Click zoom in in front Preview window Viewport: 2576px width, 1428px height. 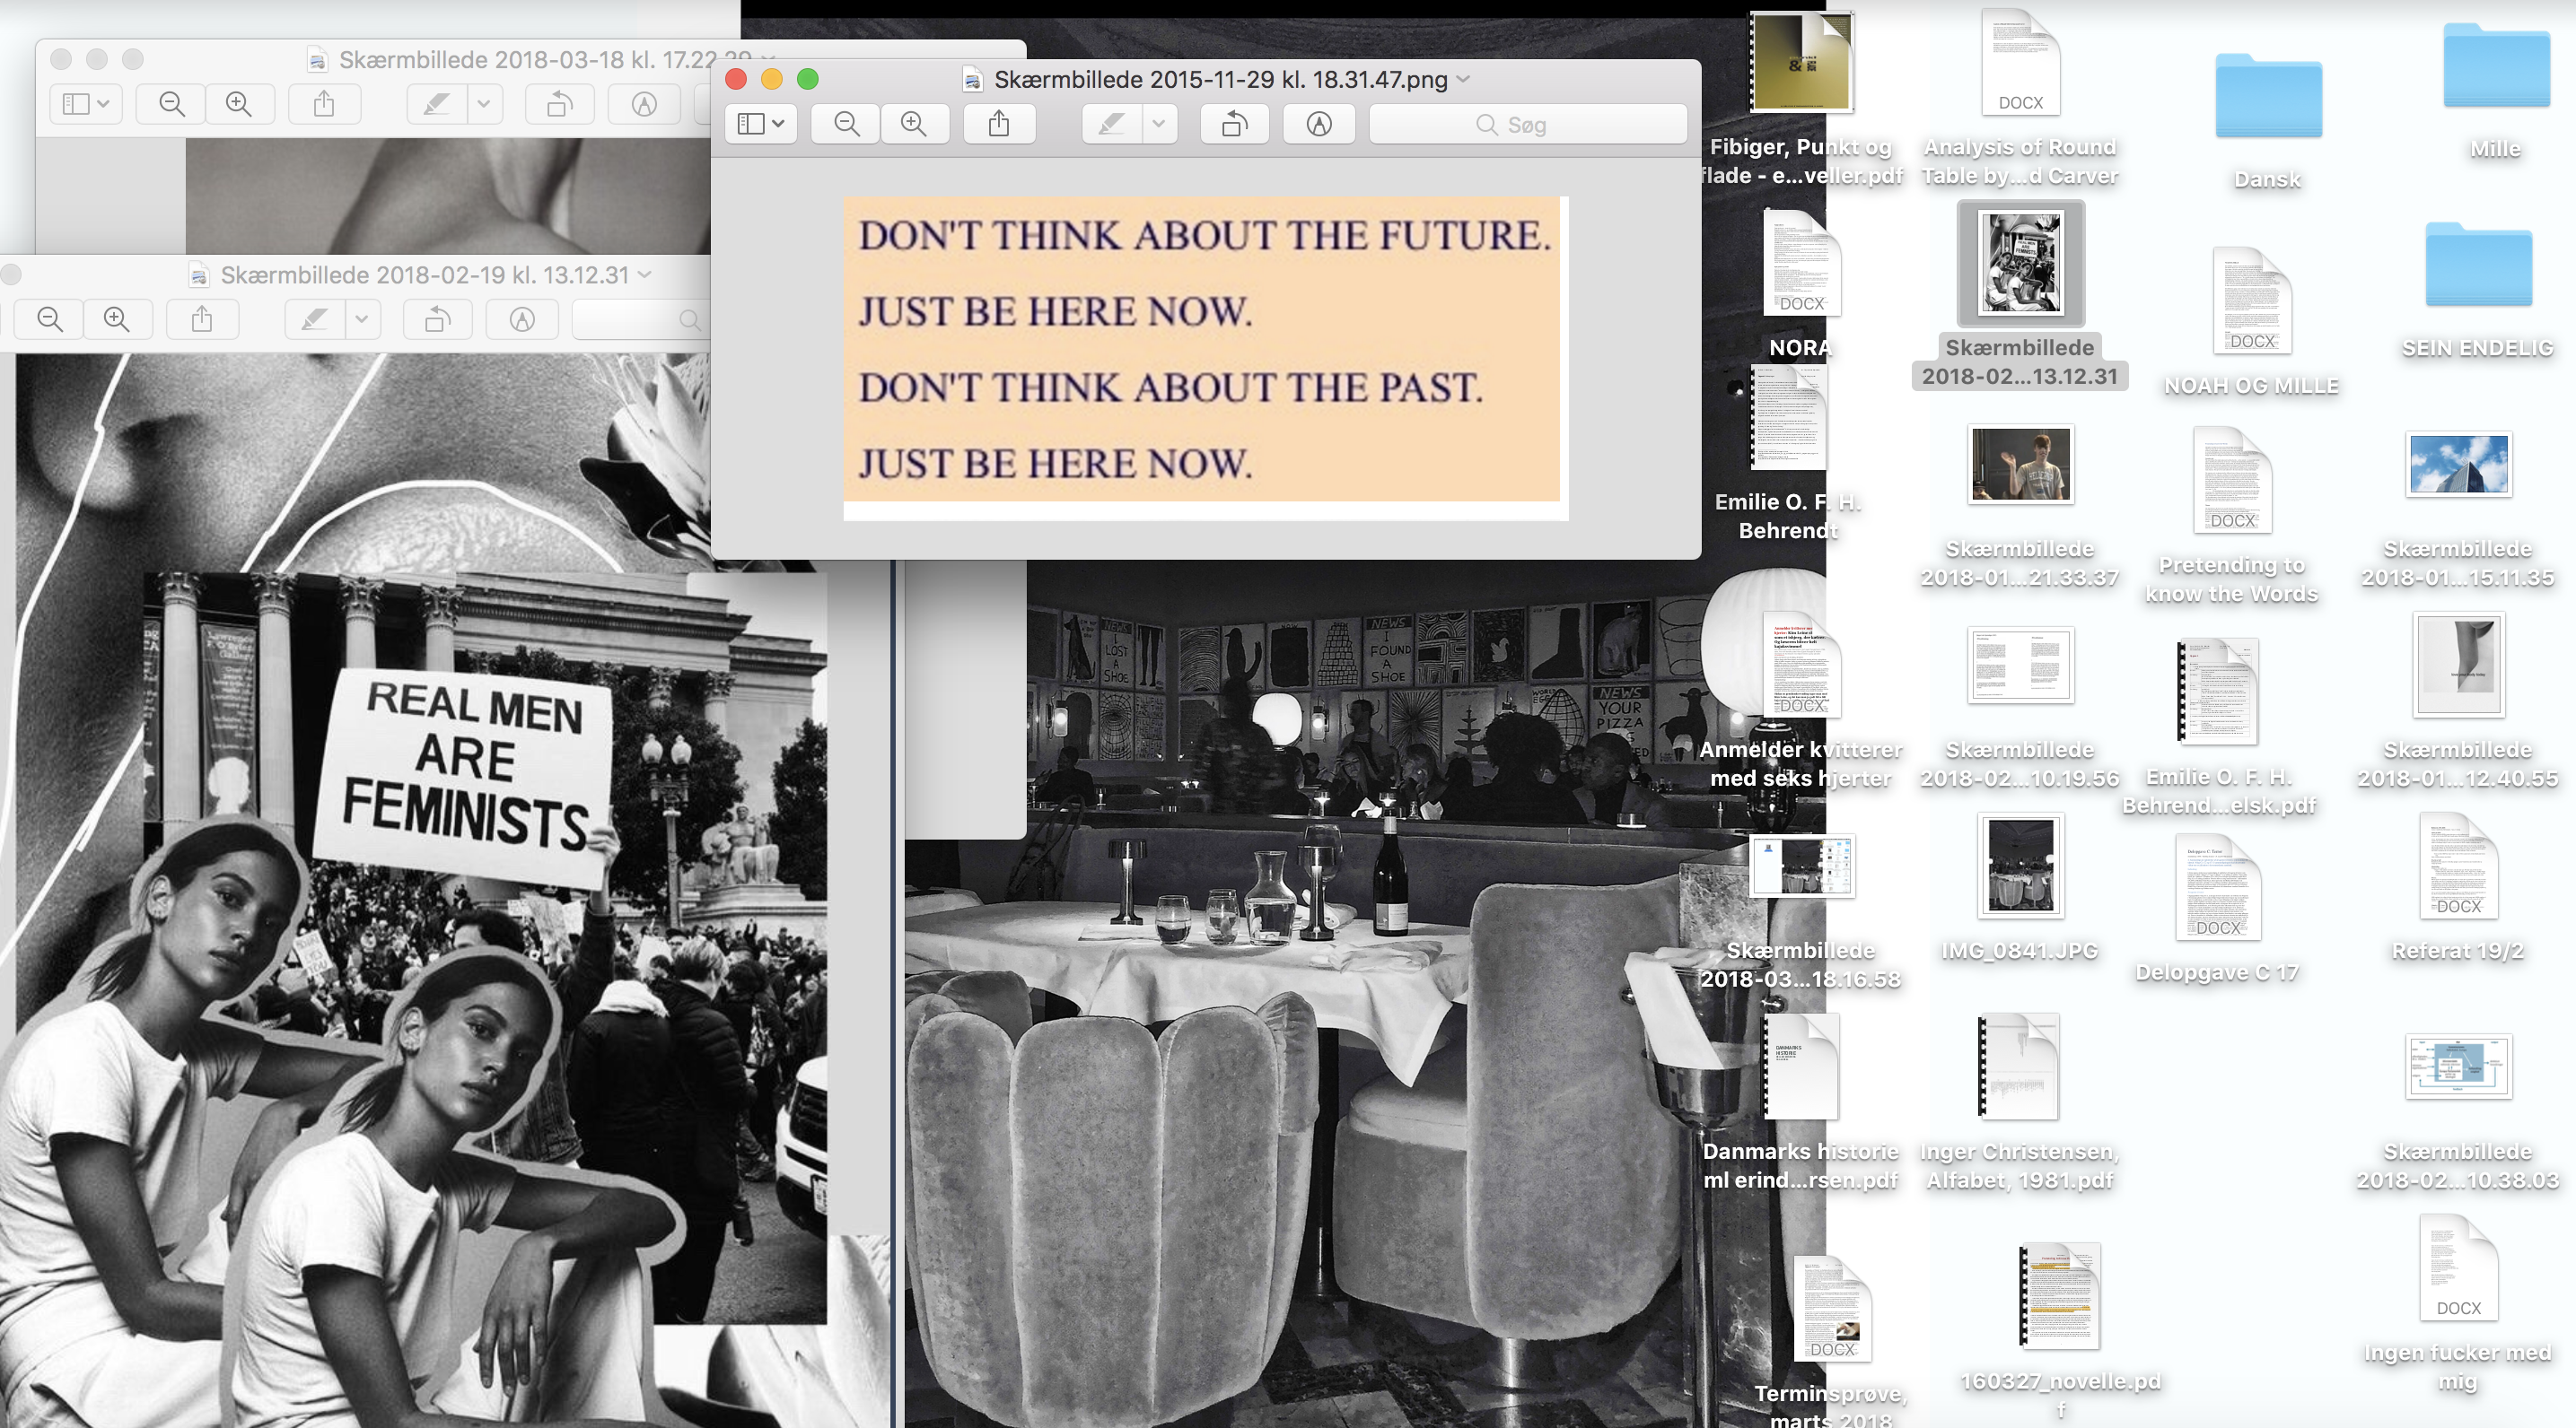click(x=913, y=124)
